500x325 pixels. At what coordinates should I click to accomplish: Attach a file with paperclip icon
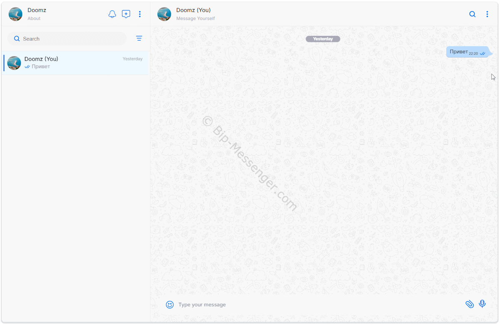click(x=470, y=304)
